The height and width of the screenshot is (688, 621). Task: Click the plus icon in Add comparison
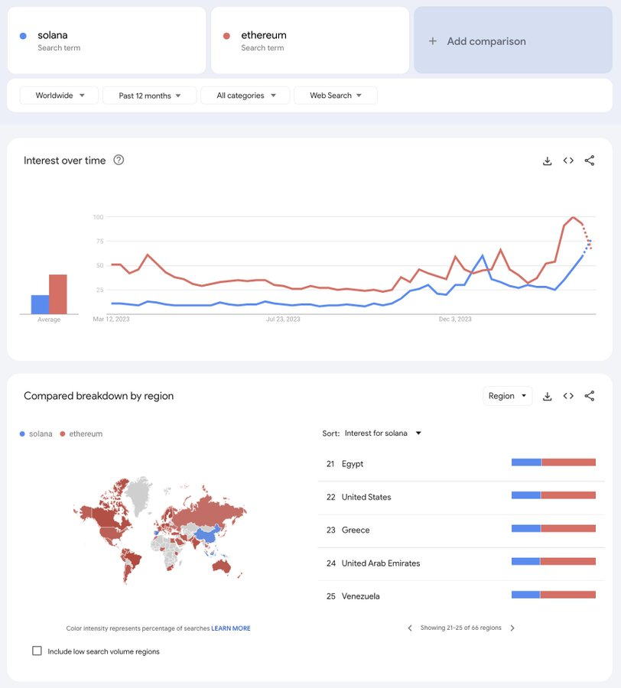[433, 41]
